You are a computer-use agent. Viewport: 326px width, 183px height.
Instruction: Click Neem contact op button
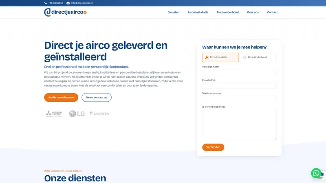(x=97, y=97)
